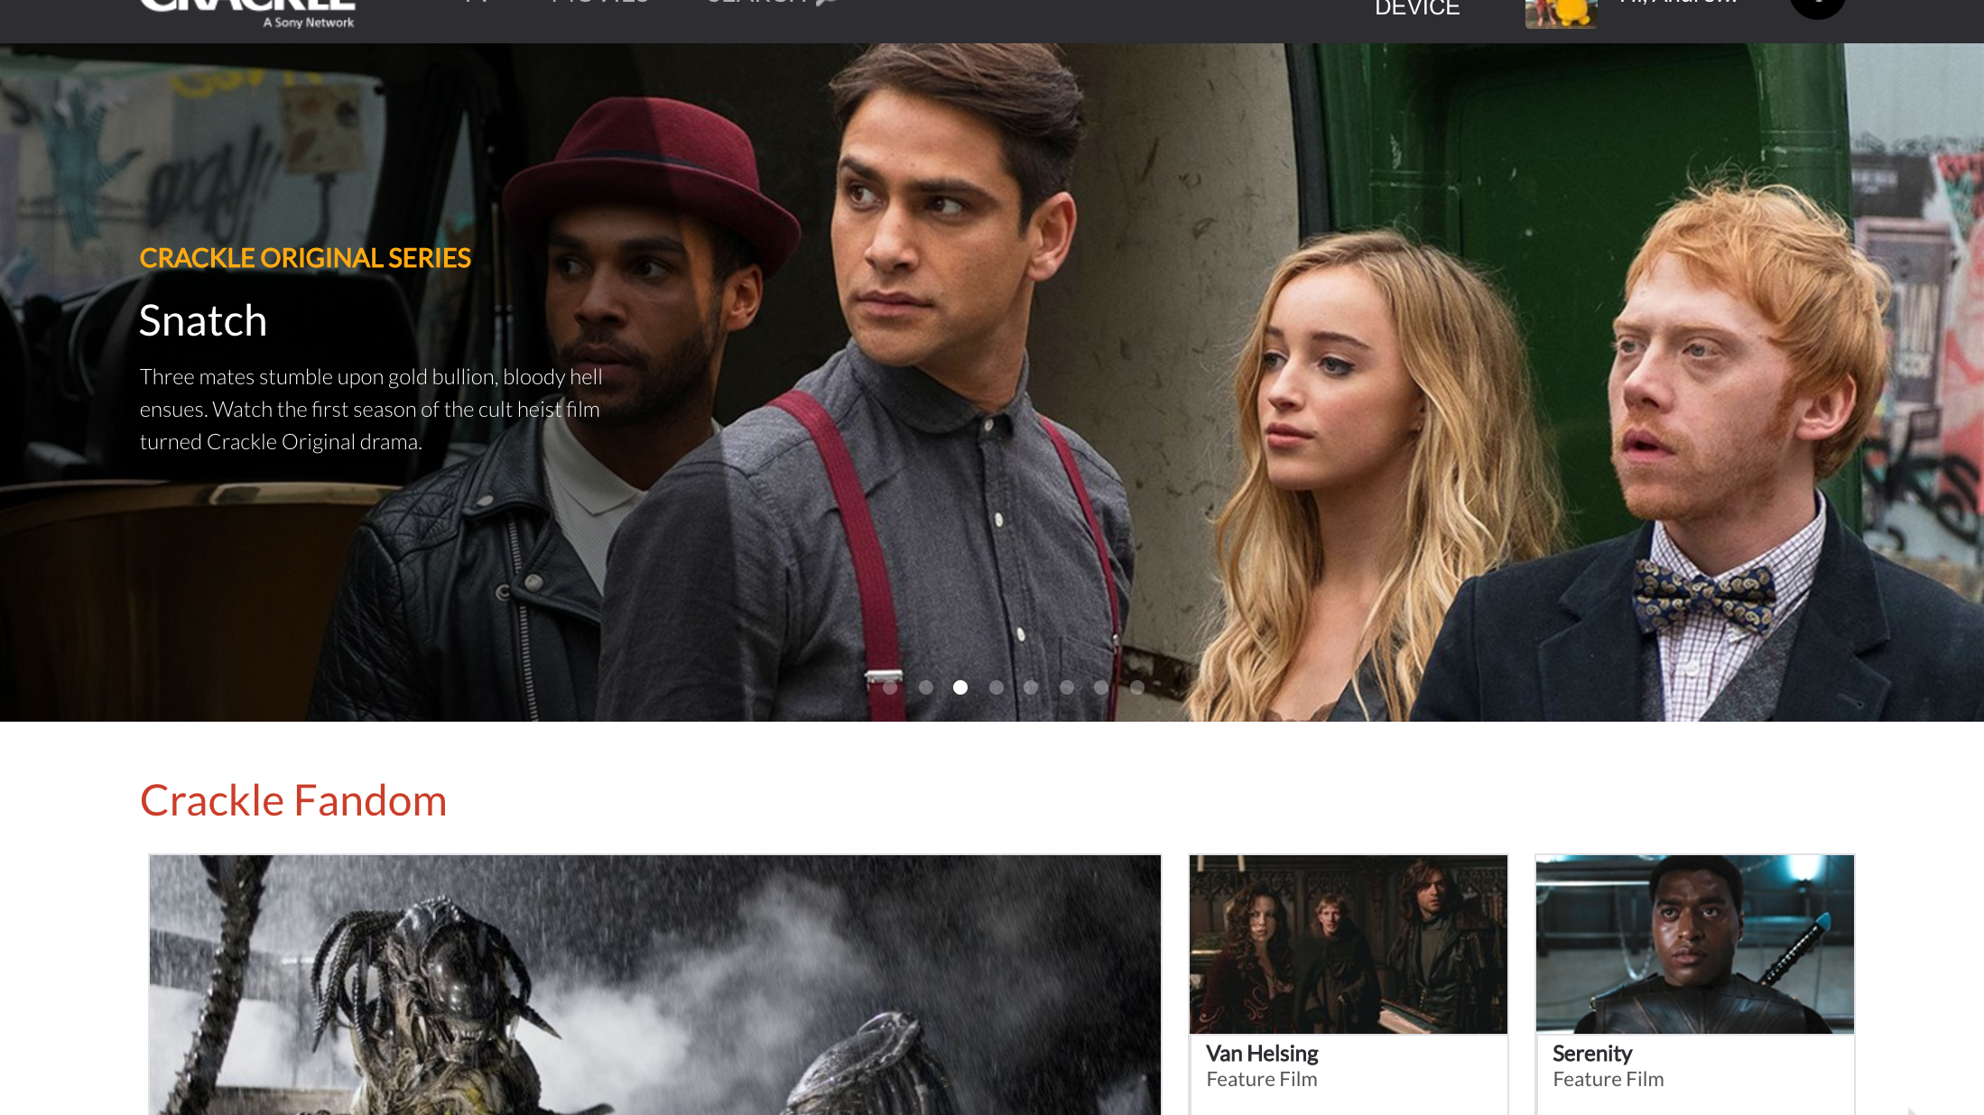1984x1115 pixels.
Task: Click the Crackle Original Series label
Action: 305,258
